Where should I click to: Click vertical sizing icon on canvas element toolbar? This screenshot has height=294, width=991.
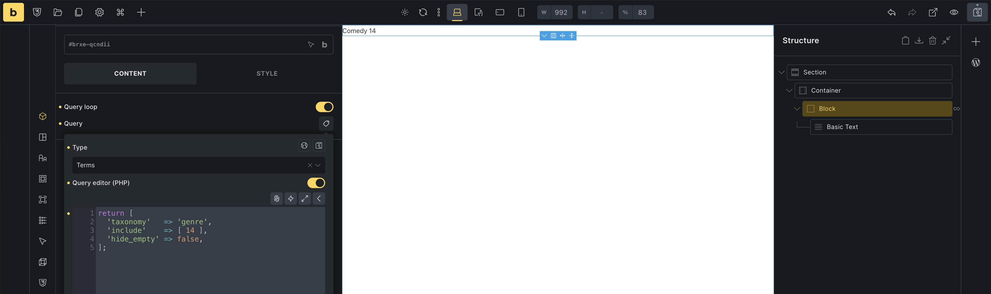[x=572, y=36]
